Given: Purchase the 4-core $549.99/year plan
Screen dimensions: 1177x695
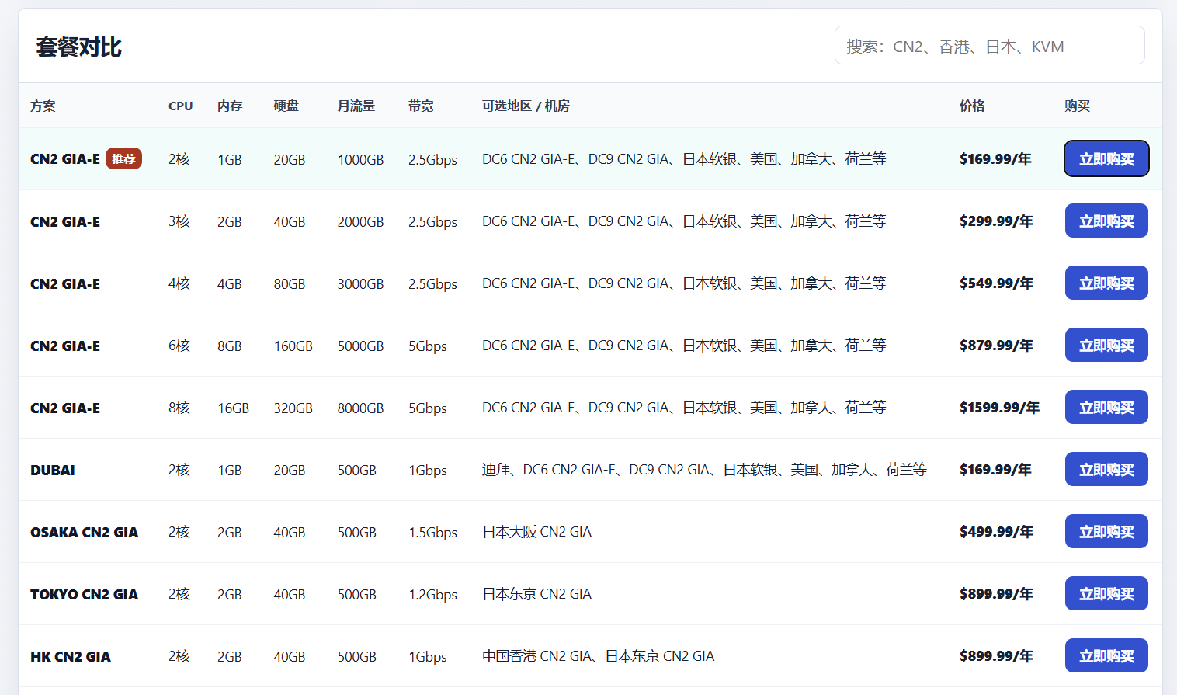Looking at the screenshot, I should (x=1106, y=283).
